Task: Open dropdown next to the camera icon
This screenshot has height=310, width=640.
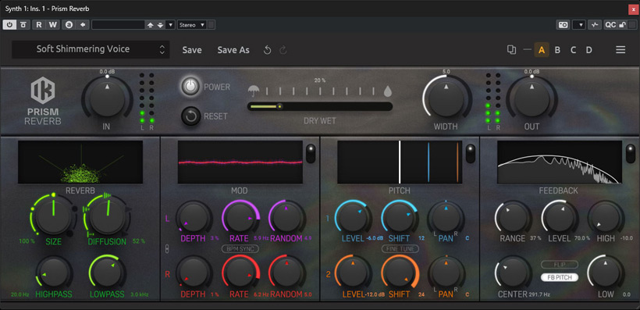Action: [x=579, y=25]
